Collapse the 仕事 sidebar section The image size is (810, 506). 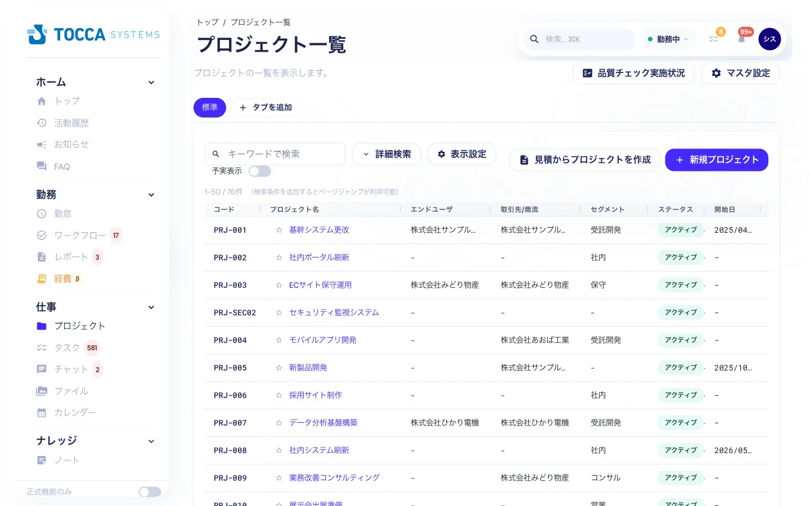[151, 308]
